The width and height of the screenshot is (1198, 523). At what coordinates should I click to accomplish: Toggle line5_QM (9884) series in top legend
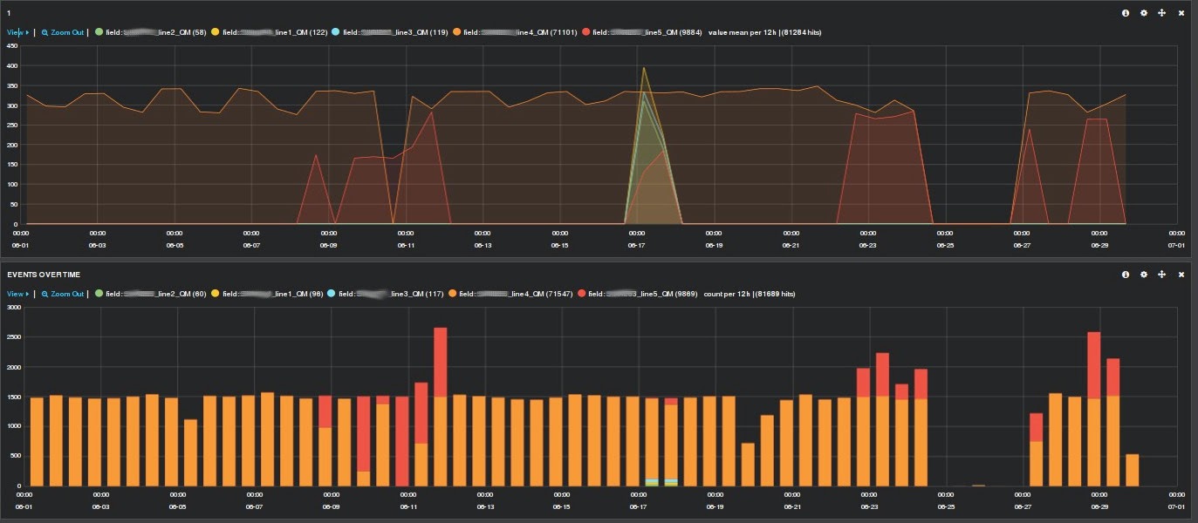(650, 32)
